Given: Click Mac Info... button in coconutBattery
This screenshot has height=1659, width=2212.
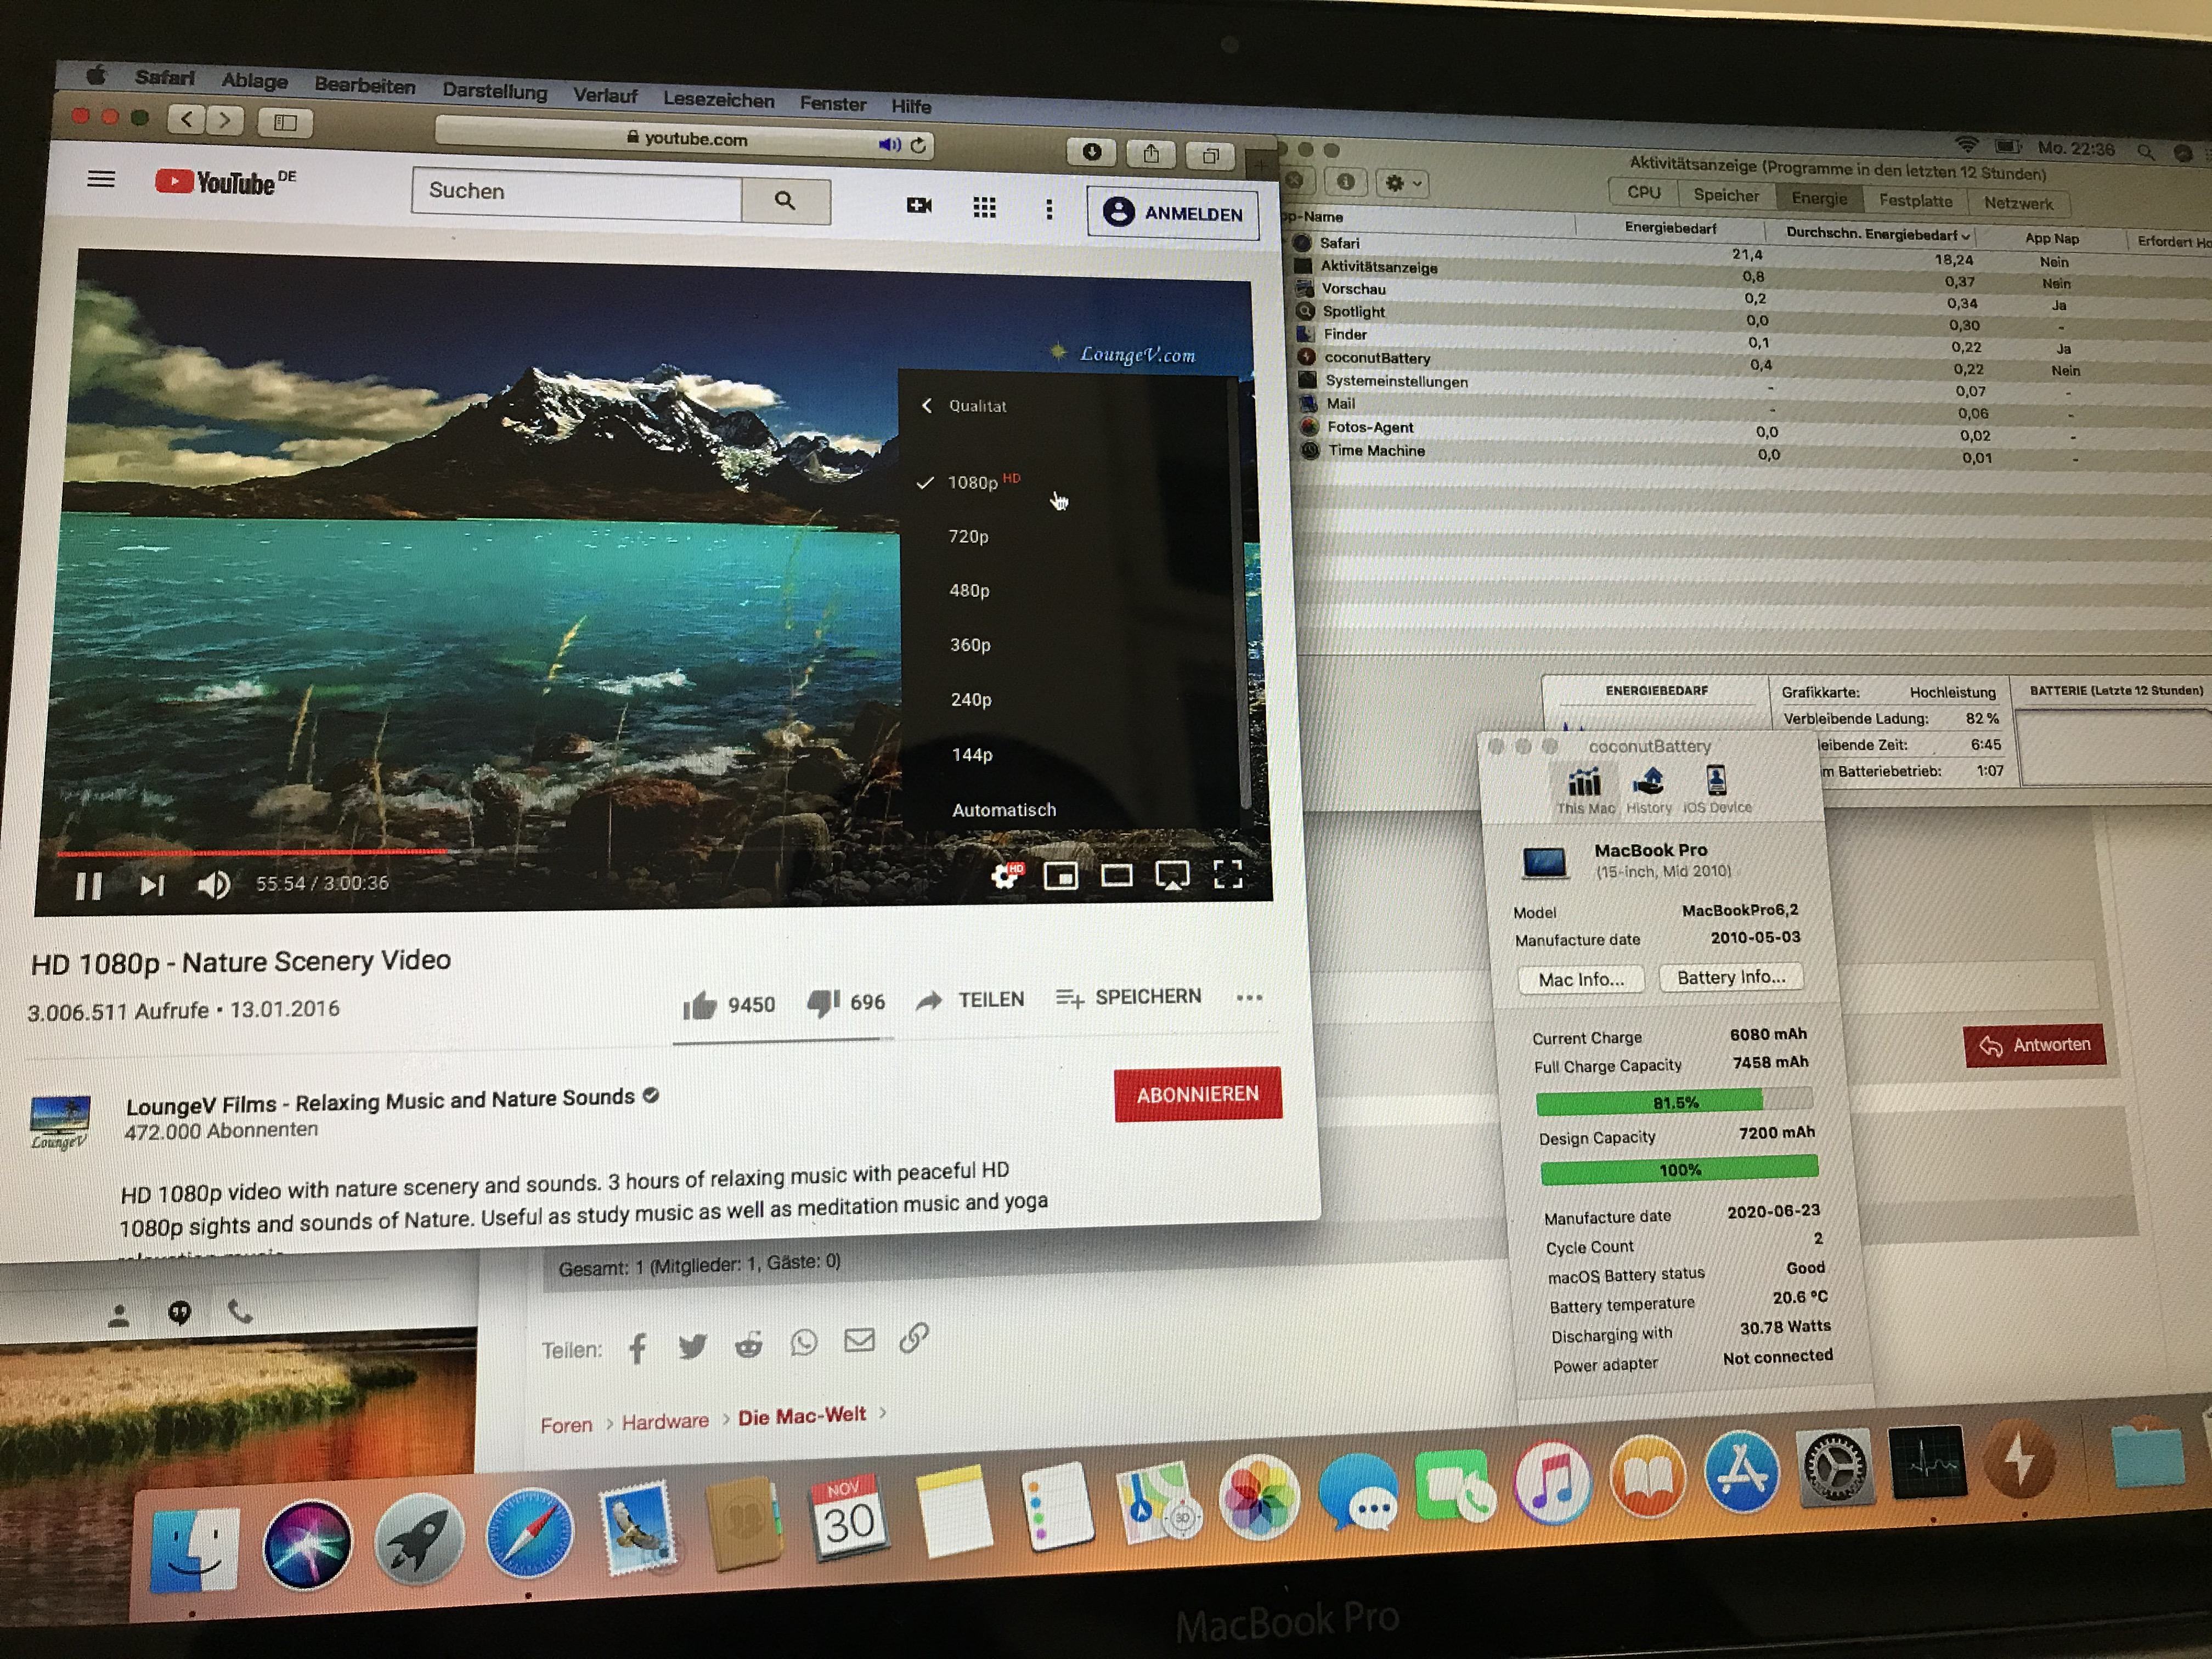Looking at the screenshot, I should pos(1581,979).
